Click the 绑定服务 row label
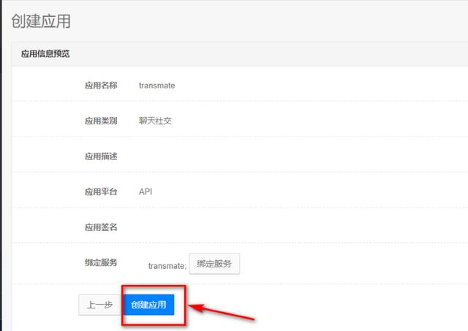Screen dimensions: 468x331 click(x=101, y=263)
